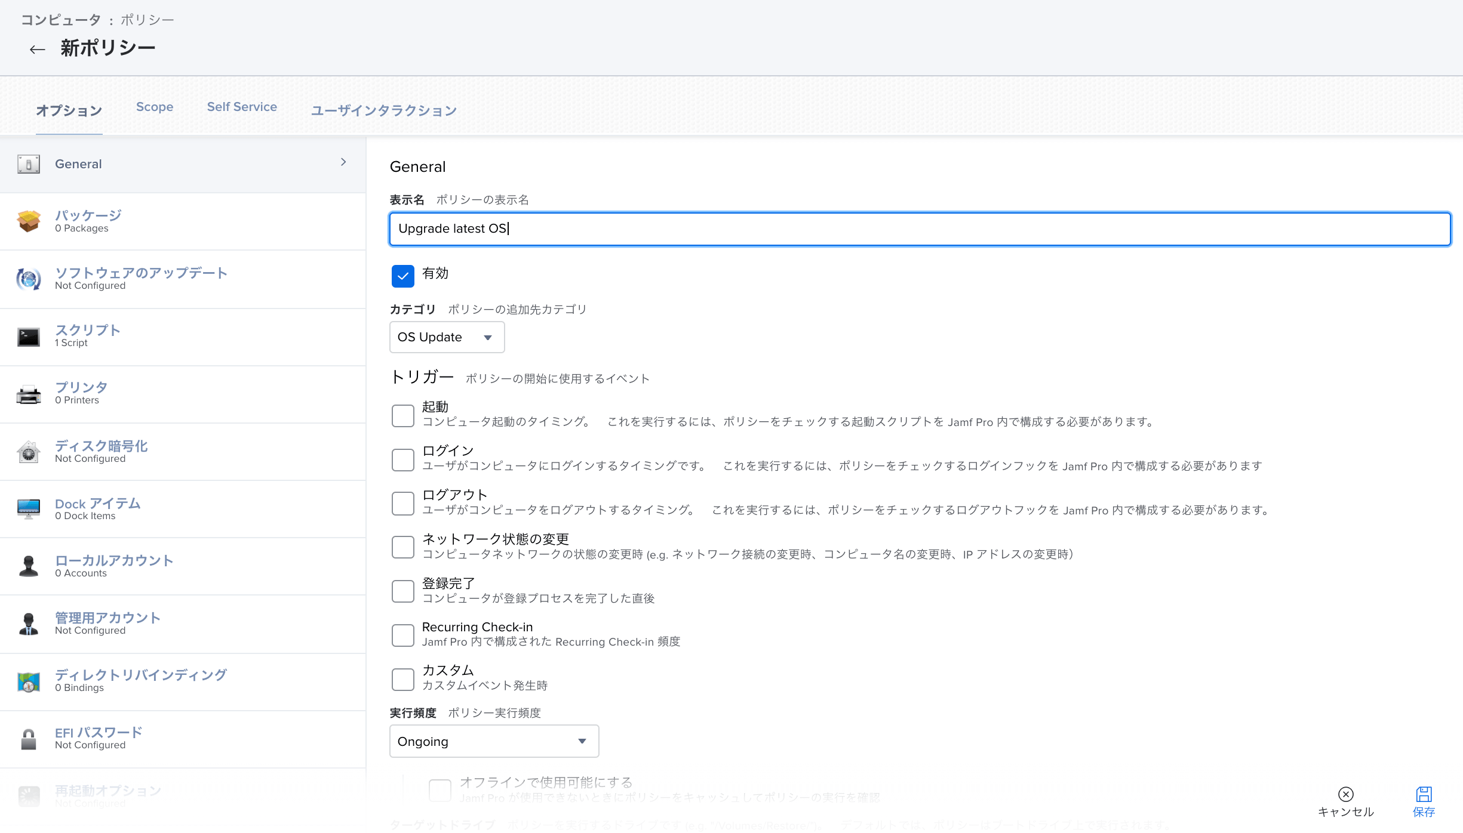Open the Ongoing 実行頻度 dropdown
Image resolution: width=1463 pixels, height=833 pixels.
(x=494, y=741)
